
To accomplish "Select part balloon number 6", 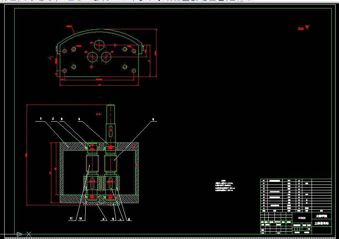I will pos(129,219).
